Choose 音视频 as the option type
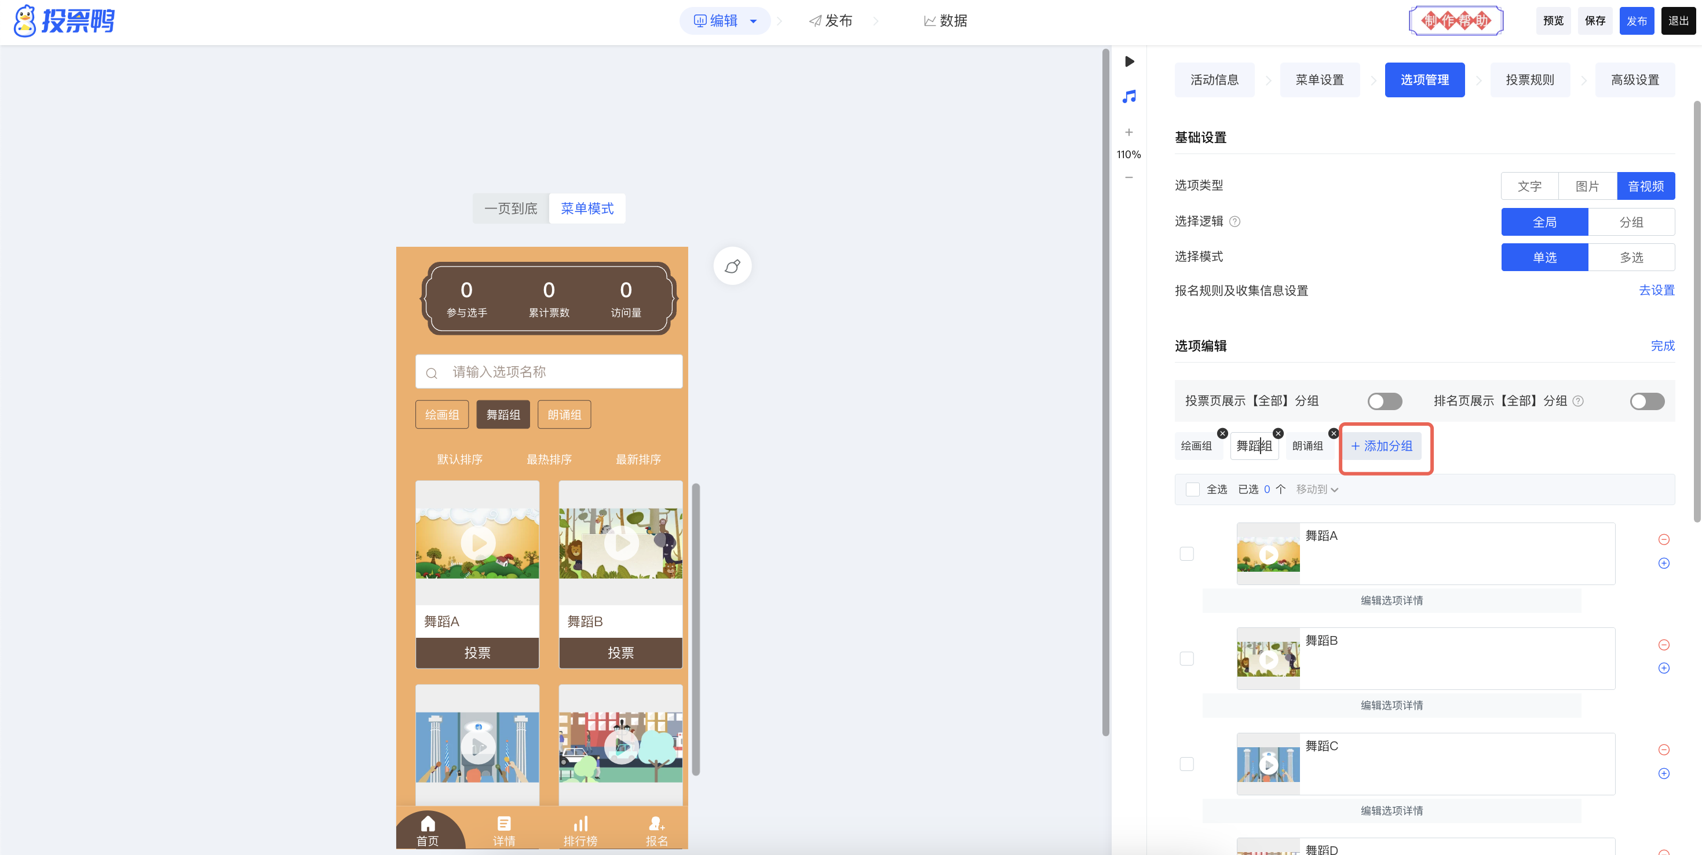Viewport: 1702px width, 855px height. click(1646, 187)
